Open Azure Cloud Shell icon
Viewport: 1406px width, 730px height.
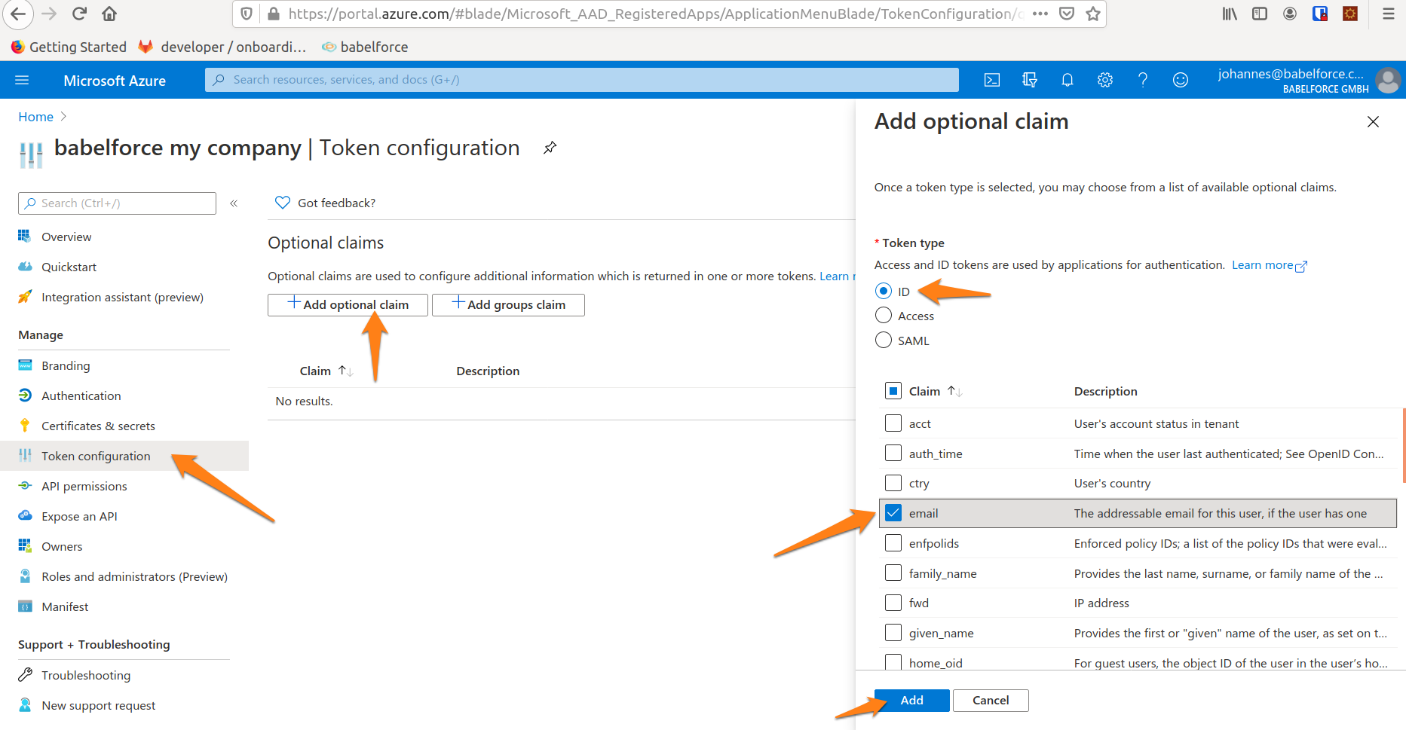992,80
